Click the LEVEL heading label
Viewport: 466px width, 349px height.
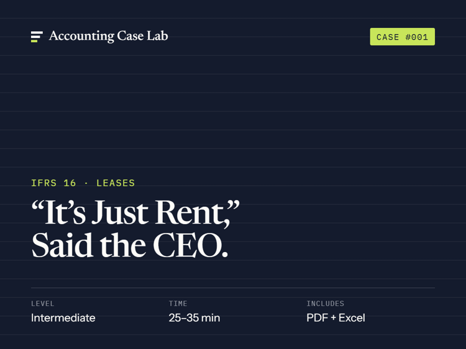tap(43, 304)
